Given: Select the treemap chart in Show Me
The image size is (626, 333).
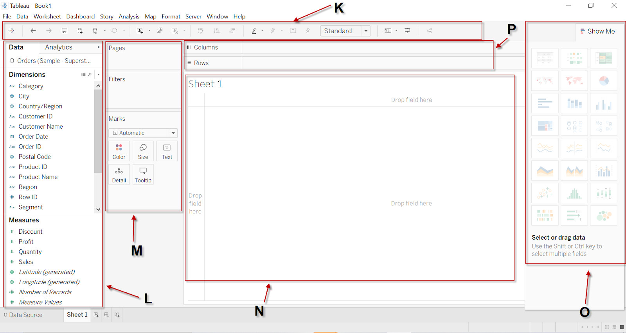Looking at the screenshot, I should pyautogui.click(x=545, y=125).
